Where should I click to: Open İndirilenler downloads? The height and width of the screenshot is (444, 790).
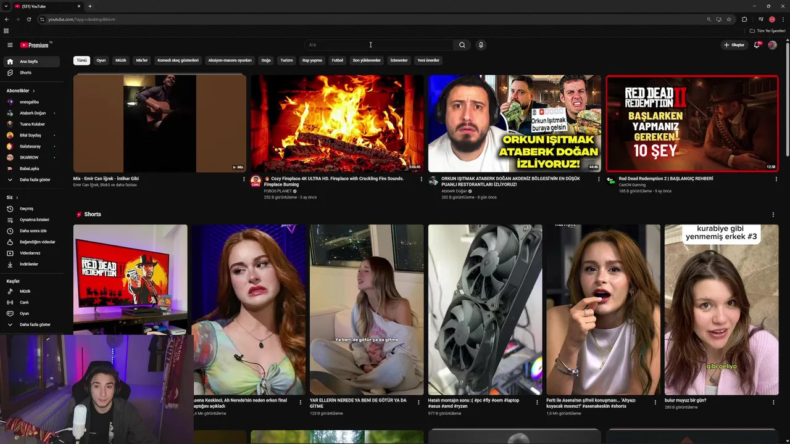pos(33,264)
